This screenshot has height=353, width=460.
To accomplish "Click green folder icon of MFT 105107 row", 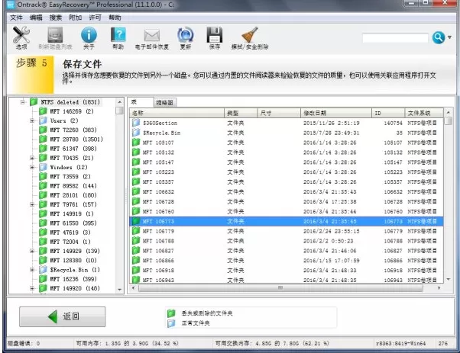I will click(136, 143).
